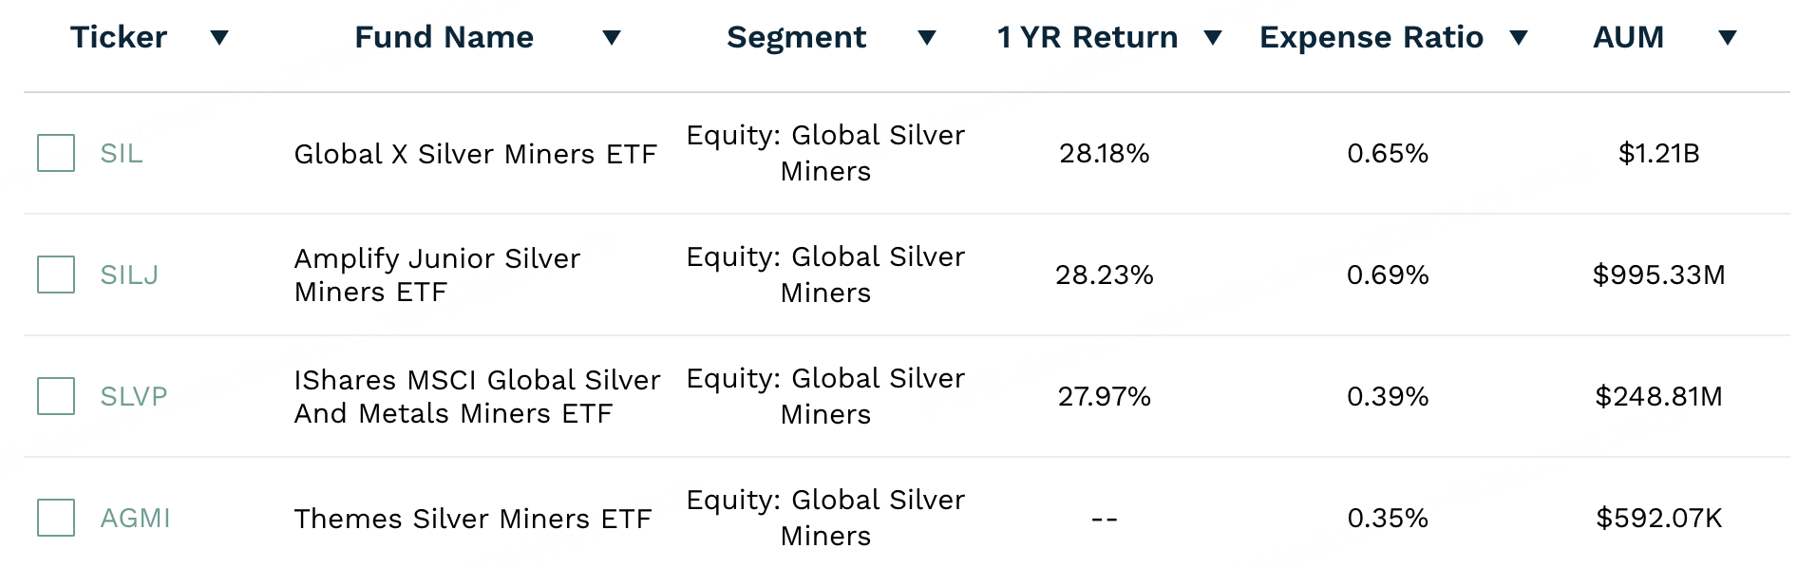This screenshot has width=1797, height=568.
Task: Click Global X Silver Miners ETF name
Action: 475,154
